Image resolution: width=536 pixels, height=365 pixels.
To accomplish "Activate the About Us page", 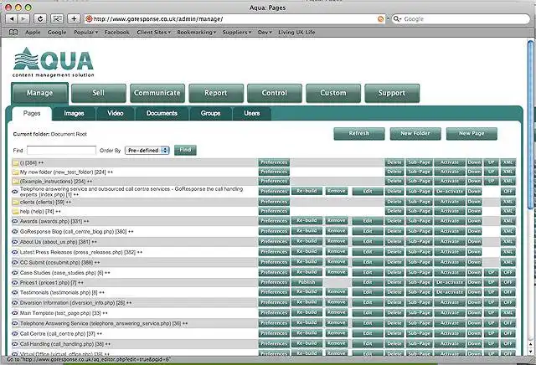I will 450,242.
